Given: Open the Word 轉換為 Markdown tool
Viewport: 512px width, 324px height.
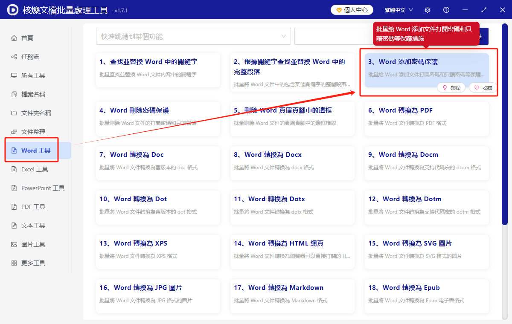Looking at the screenshot, I should (292, 296).
